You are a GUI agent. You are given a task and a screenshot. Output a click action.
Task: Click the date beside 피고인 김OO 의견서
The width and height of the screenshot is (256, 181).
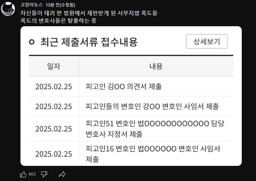54,87
